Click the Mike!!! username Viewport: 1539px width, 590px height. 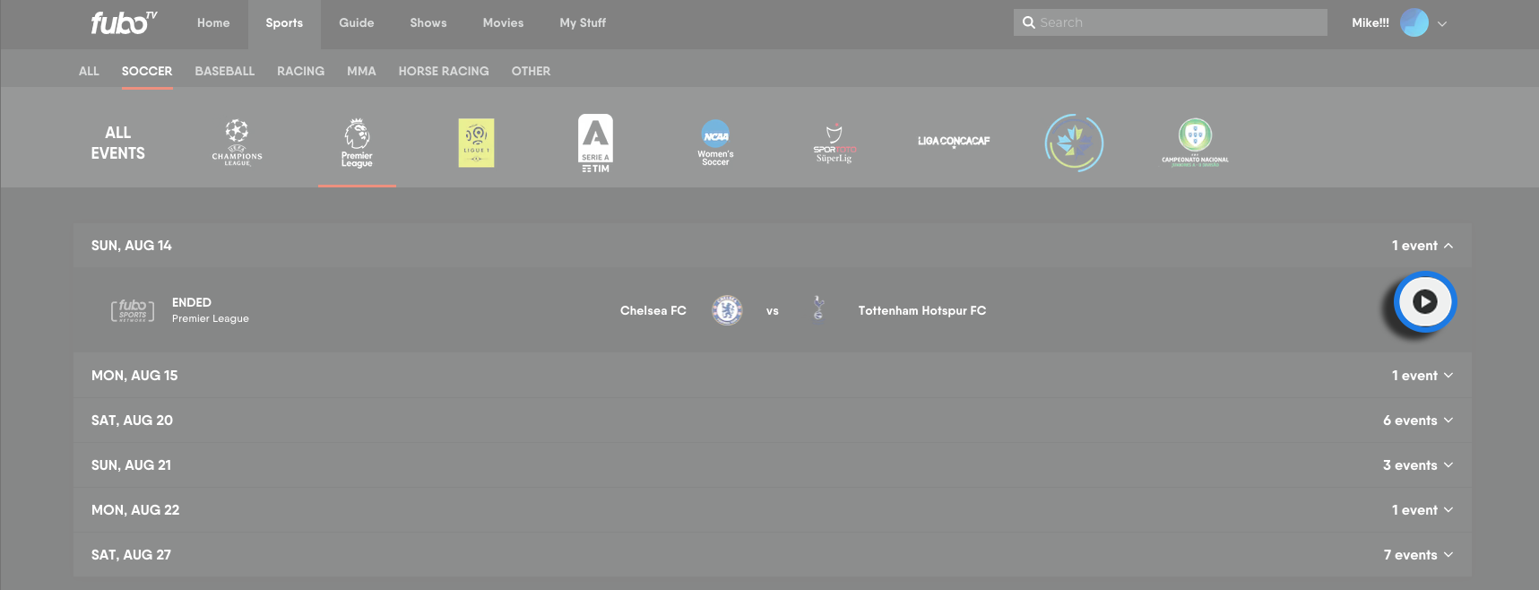click(1370, 23)
